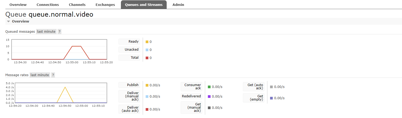Click the Publish 0.00/s value

click(x=155, y=85)
